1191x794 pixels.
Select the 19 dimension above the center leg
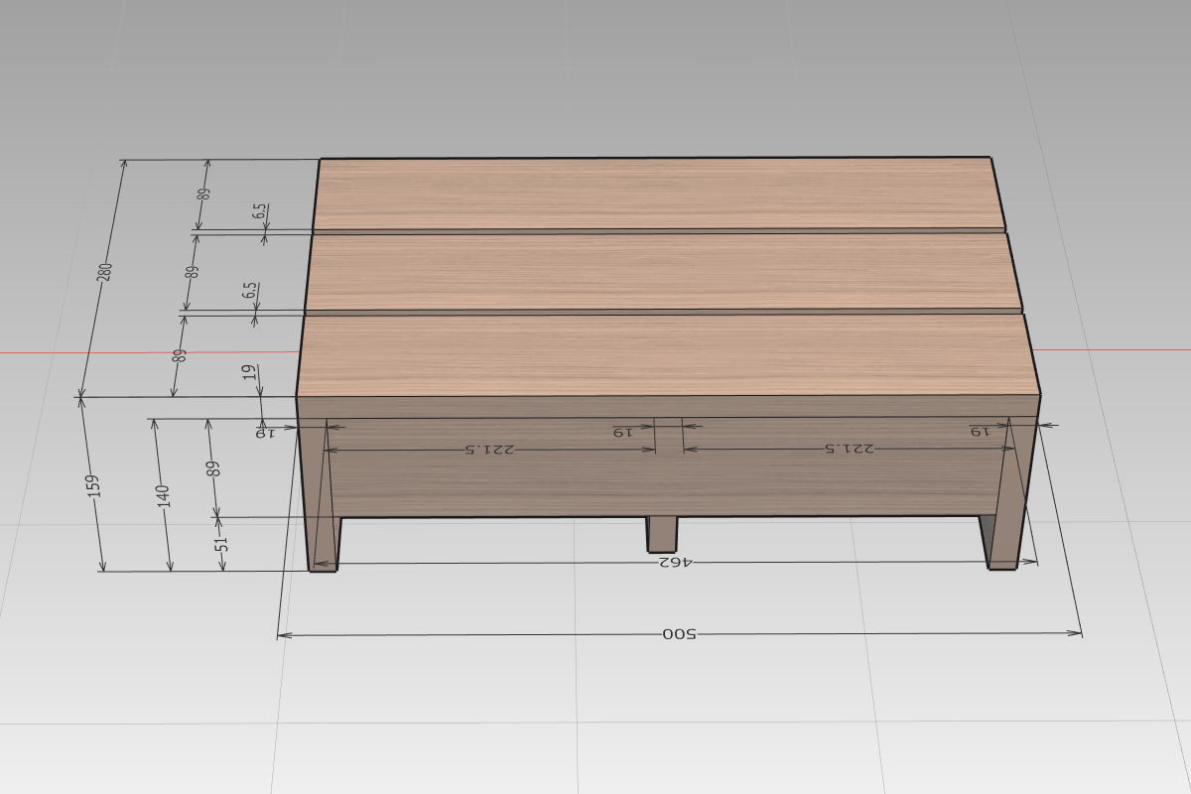click(x=621, y=432)
